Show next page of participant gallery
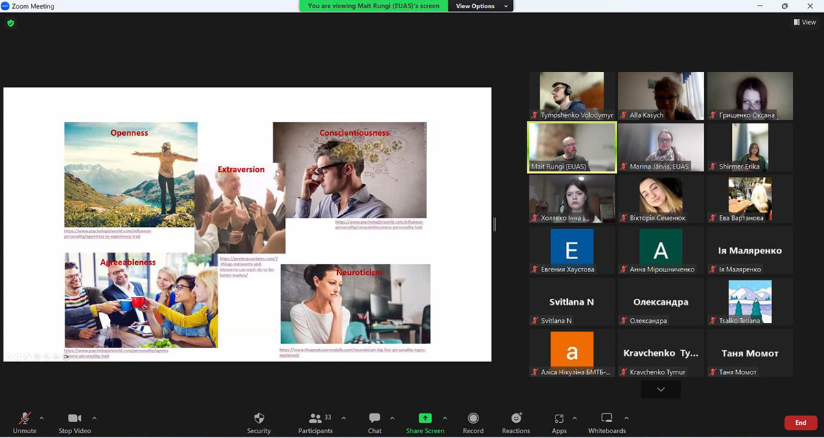This screenshot has width=824, height=438. pos(661,389)
